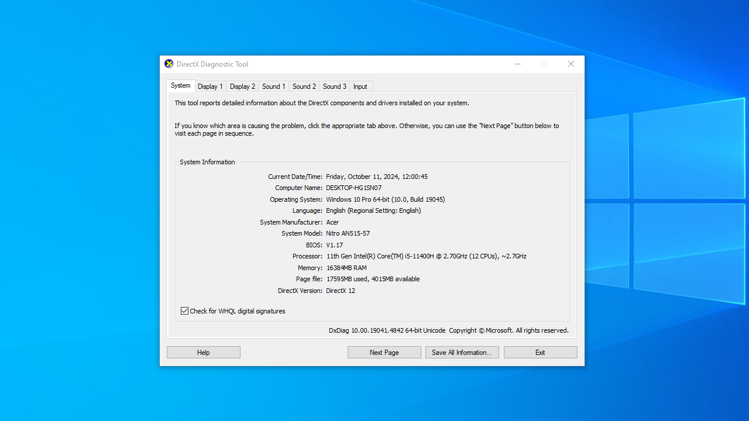This screenshot has width=749, height=421.
Task: Uncheck Check for WHQL digital signatures
Action: 185,311
